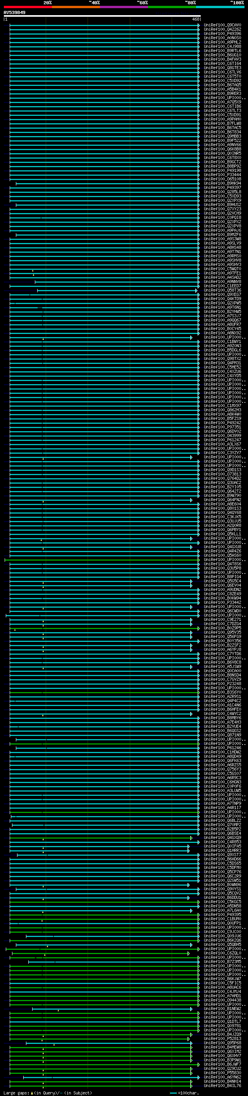
Task: Select UniRef100_C4WYC2 label
Action: point(222,714)
